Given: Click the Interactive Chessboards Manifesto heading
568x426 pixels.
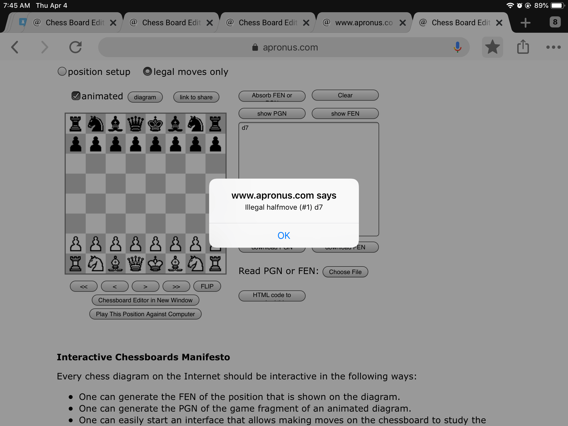Looking at the screenshot, I should click(143, 357).
